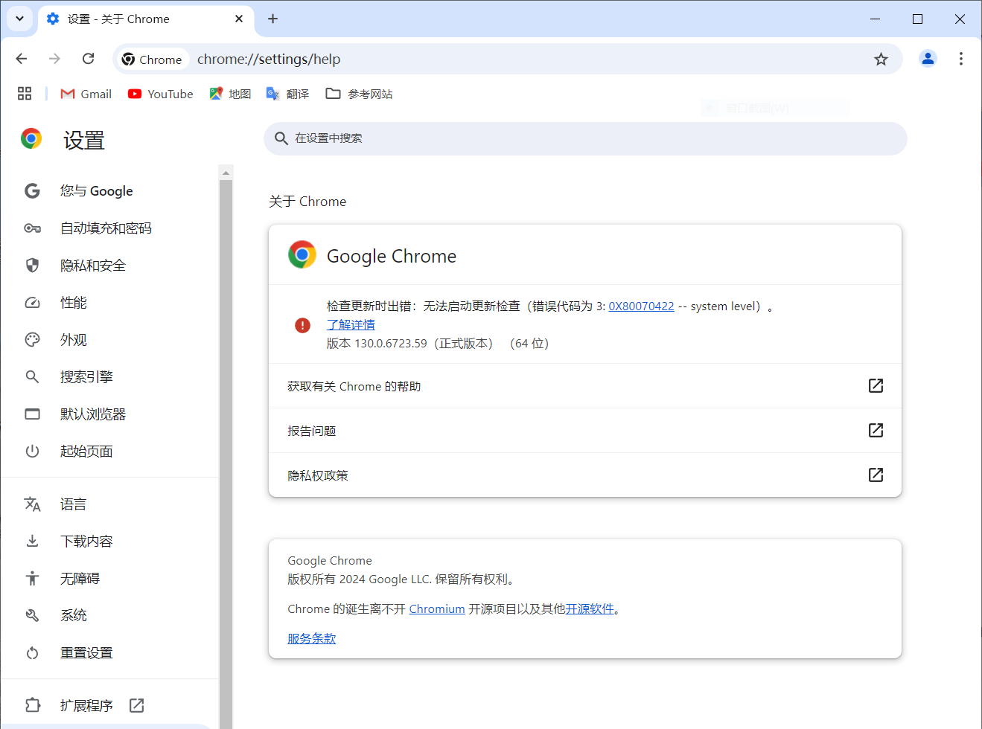
Task: Click error code 0X80070422 link
Action: [641, 306]
